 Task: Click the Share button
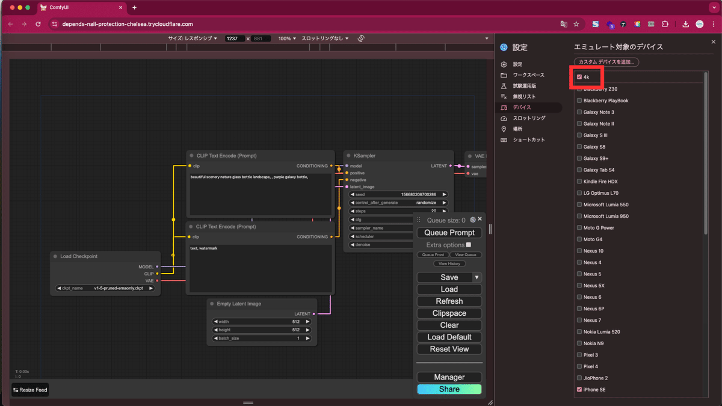tap(449, 389)
